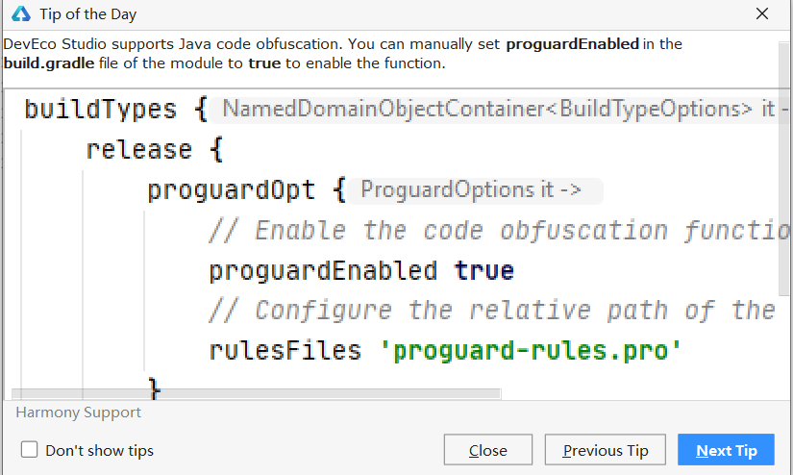Viewport: 793px width, 475px height.
Task: Click the 'Configure the relative path' comment
Action: [x=492, y=310]
